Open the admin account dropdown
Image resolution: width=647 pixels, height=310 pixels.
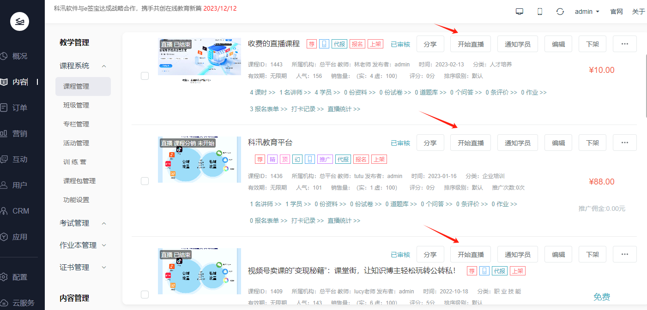(x=587, y=12)
